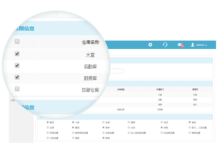This screenshot has height=152, width=219.
Task: Enable the 归还 permission checkbox
Action: (x=162, y=122)
